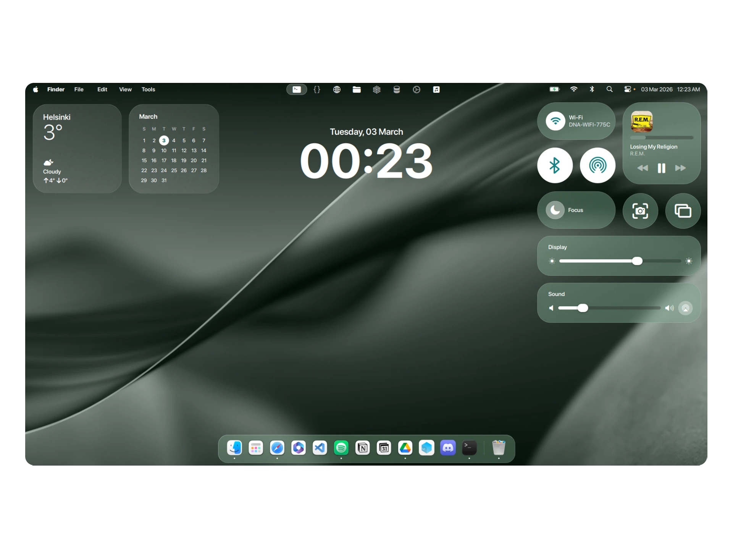Launch Discord from the Dock
Image resolution: width=733 pixels, height=550 pixels.
pos(448,448)
